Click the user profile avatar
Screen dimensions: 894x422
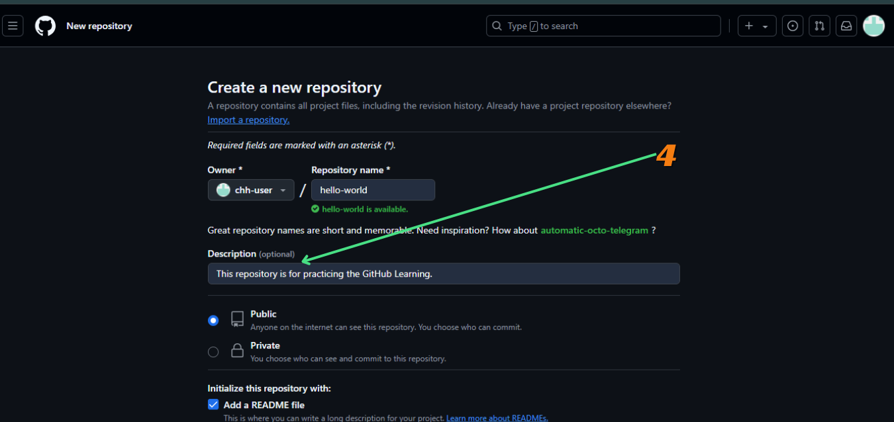tap(873, 26)
